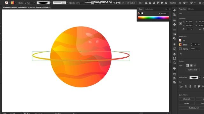Open the Align panel dock icon
This screenshot has width=204, height=114.
174,78
